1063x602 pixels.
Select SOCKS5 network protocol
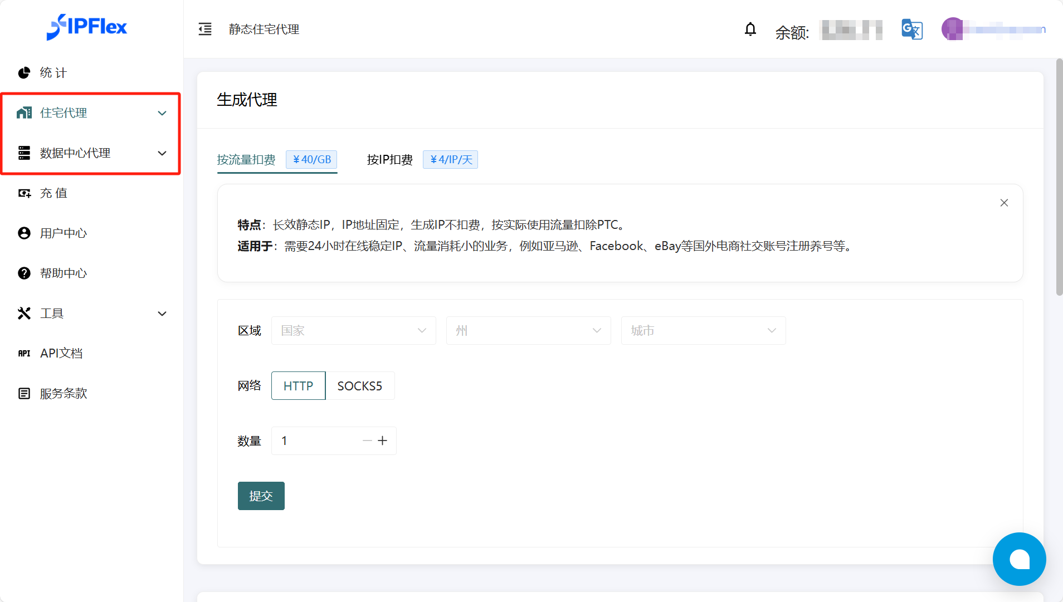coord(359,386)
